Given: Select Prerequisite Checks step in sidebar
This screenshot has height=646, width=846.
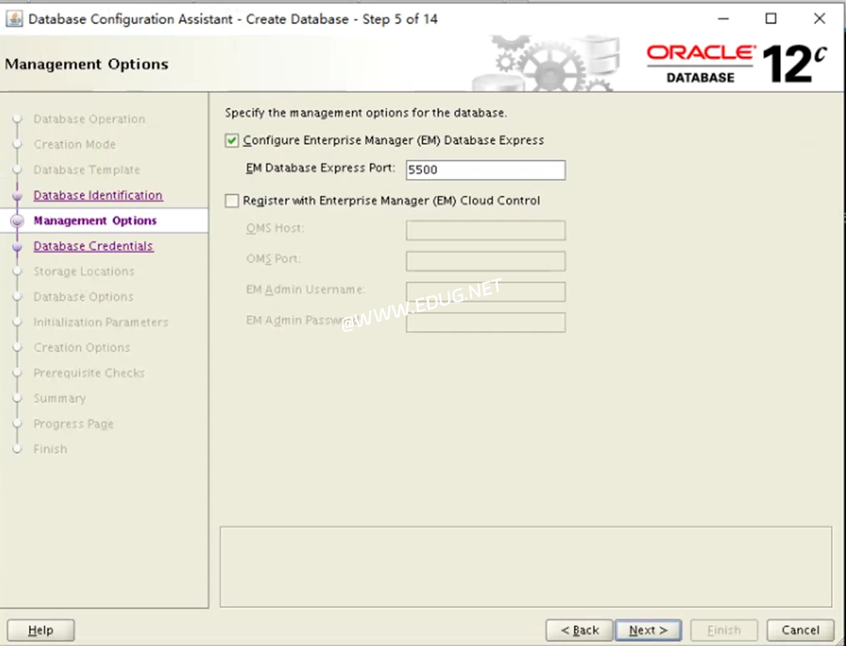Looking at the screenshot, I should coord(89,373).
